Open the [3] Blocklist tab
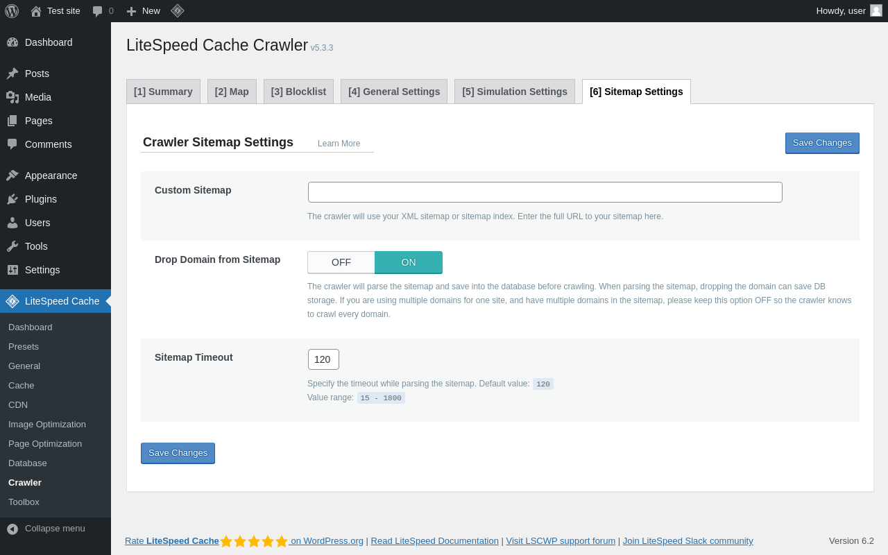Screen dimensions: 888x555 coord(298,92)
